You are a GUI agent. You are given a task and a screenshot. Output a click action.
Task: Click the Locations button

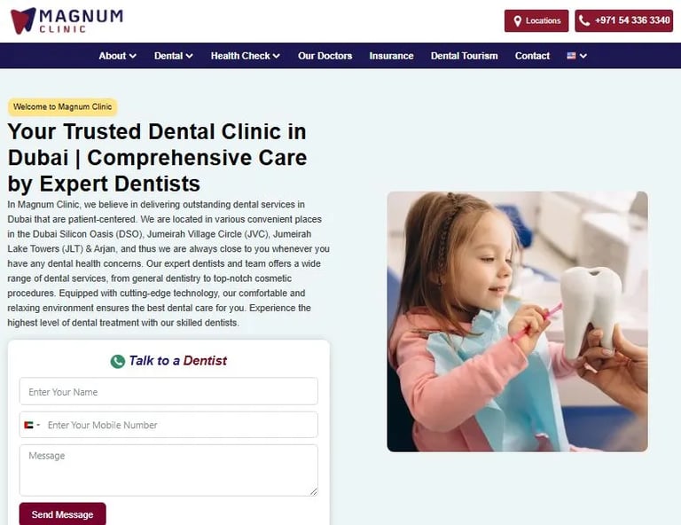[536, 21]
